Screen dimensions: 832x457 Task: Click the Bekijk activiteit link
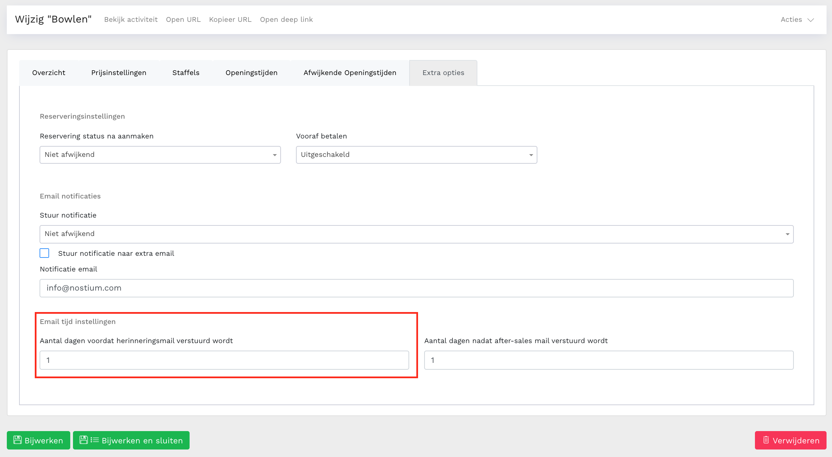[131, 19]
